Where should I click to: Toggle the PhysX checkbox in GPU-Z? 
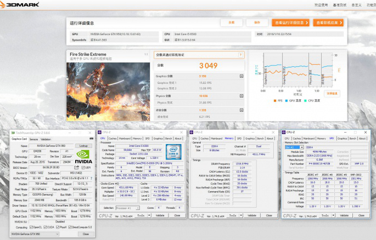(x=58, y=227)
